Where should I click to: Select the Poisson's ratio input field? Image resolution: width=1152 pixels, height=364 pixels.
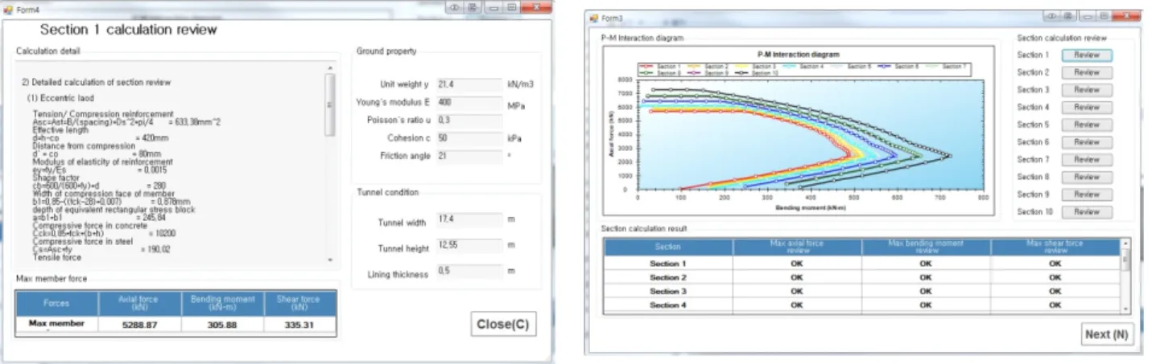tap(469, 121)
